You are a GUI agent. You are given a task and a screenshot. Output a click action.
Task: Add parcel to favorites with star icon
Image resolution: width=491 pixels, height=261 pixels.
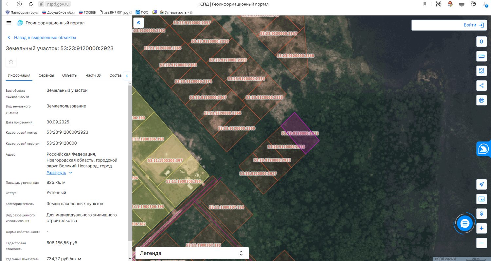(11, 62)
